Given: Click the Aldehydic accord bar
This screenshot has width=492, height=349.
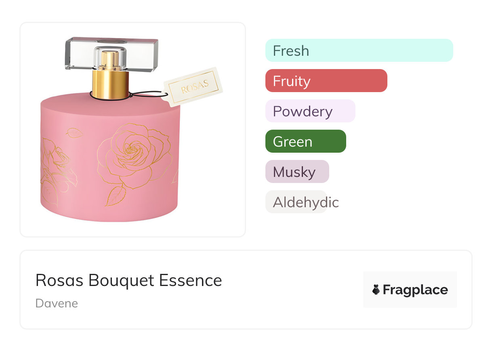Looking at the screenshot, I should pos(296,202).
